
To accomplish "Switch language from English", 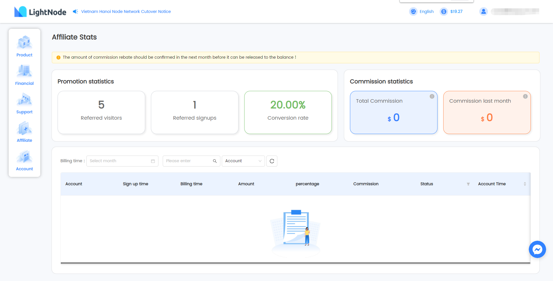I will tap(426, 12).
